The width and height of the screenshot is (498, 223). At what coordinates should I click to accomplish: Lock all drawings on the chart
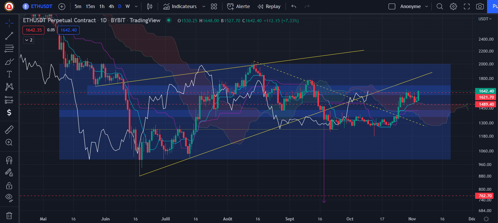[x=9, y=185]
